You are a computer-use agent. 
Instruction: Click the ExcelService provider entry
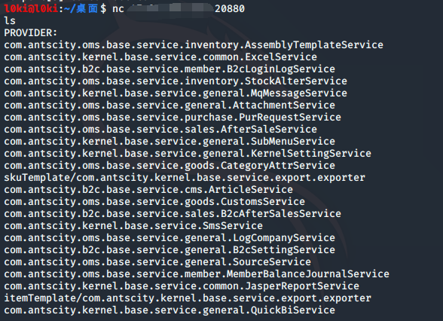(x=160, y=57)
